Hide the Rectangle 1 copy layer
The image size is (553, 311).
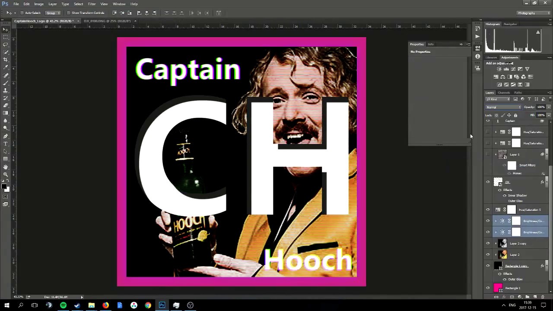[488, 266]
